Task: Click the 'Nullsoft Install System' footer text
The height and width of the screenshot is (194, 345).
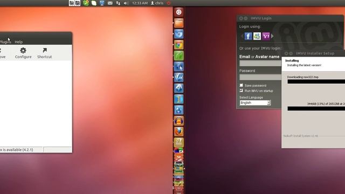Action: 301,136
